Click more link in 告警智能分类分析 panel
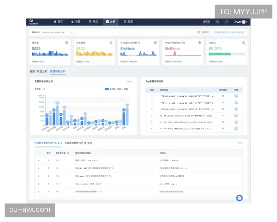Image resolution: width=277 pixels, height=222 pixels. point(129,81)
